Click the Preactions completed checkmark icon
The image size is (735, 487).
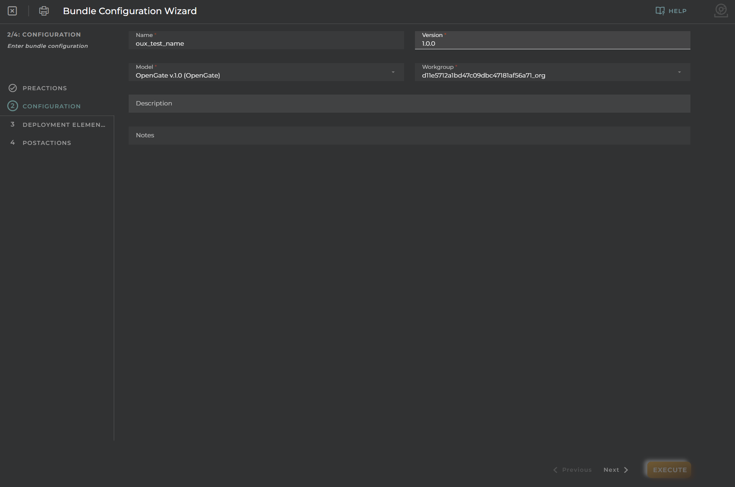click(x=13, y=88)
